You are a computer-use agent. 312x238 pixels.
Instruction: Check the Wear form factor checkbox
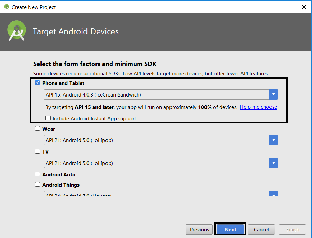tap(38, 129)
